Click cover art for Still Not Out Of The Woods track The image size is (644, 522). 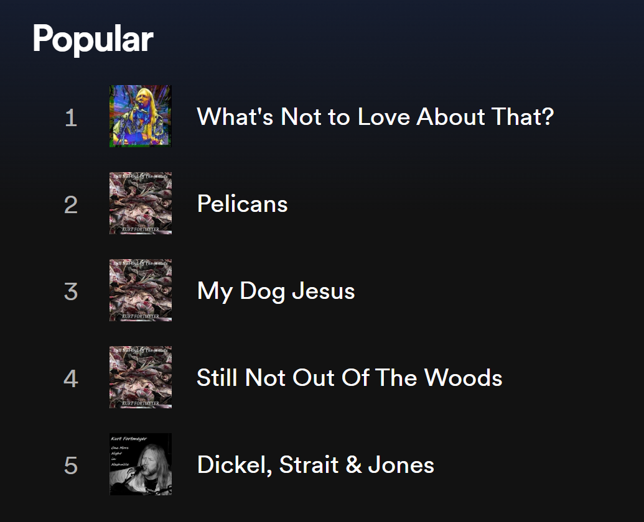point(141,377)
